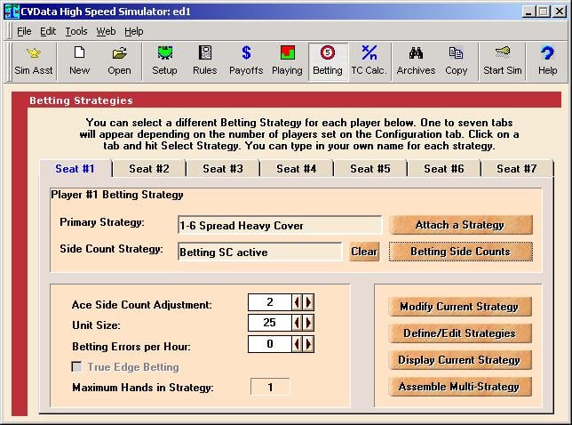Open the TC Calc. tool

pos(369,60)
